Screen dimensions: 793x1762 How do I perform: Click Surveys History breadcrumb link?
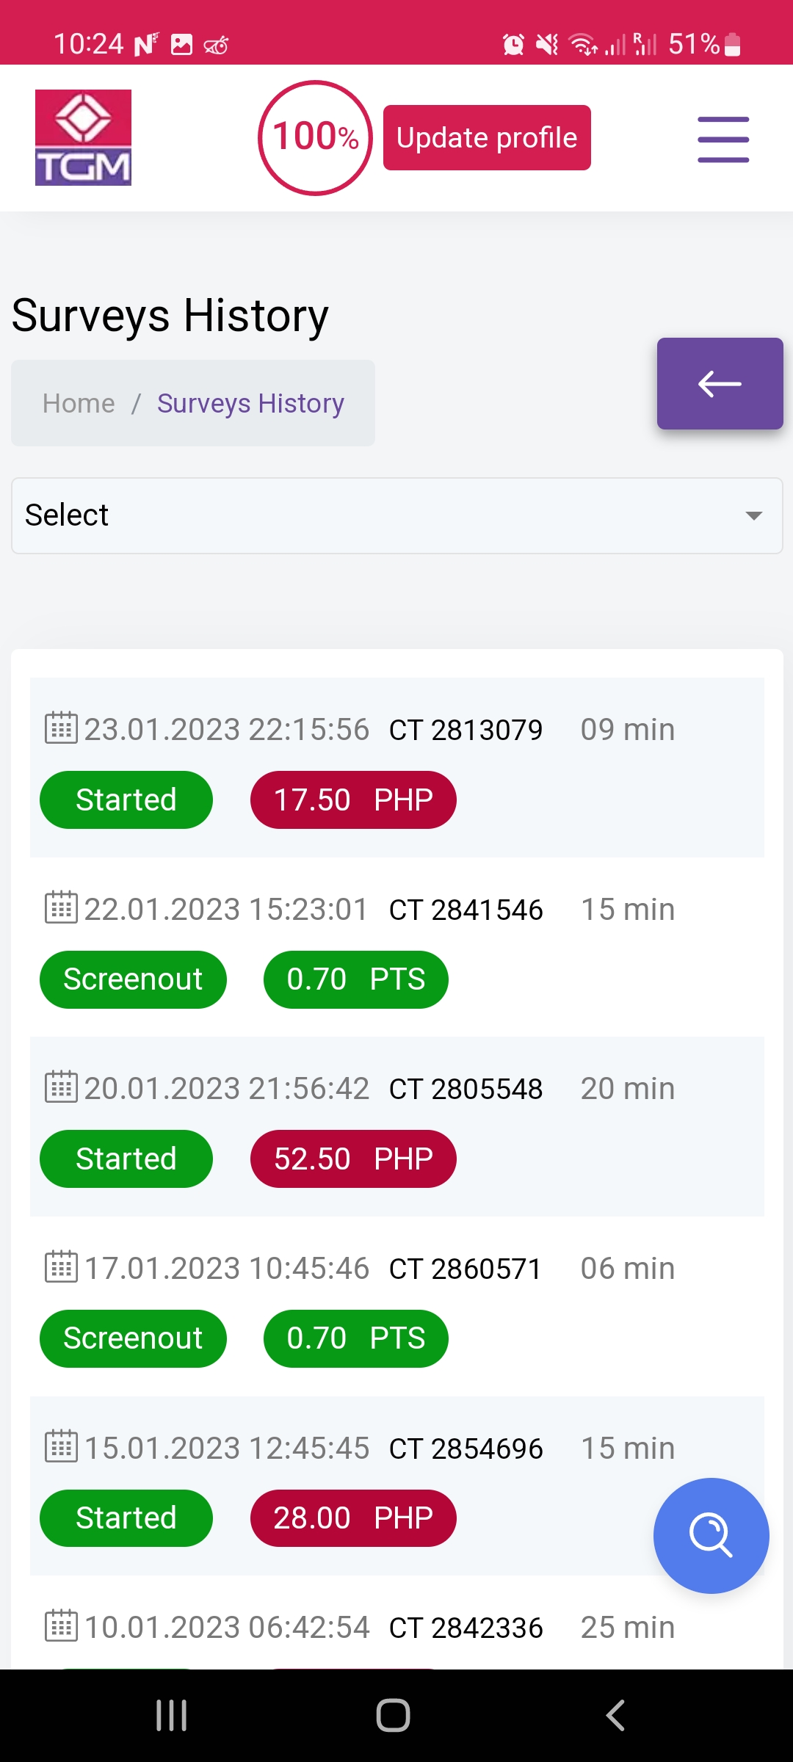pyautogui.click(x=250, y=403)
